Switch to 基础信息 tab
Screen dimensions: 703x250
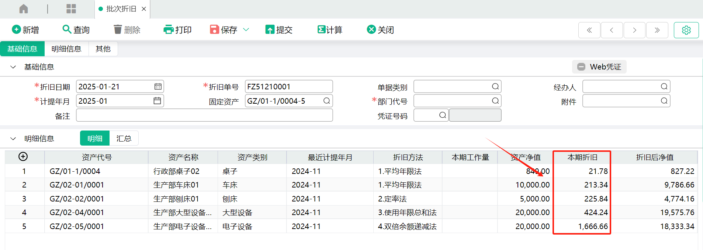tap(22, 49)
